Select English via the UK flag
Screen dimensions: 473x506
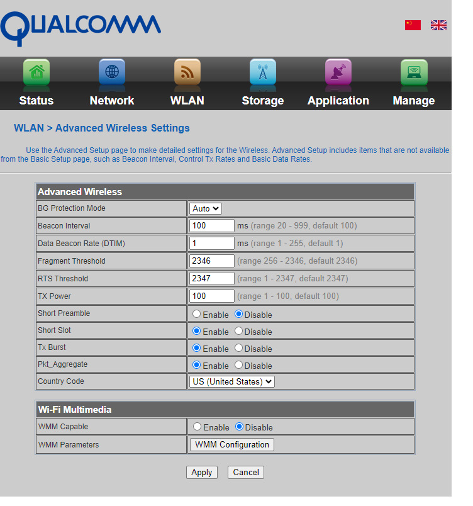[438, 25]
